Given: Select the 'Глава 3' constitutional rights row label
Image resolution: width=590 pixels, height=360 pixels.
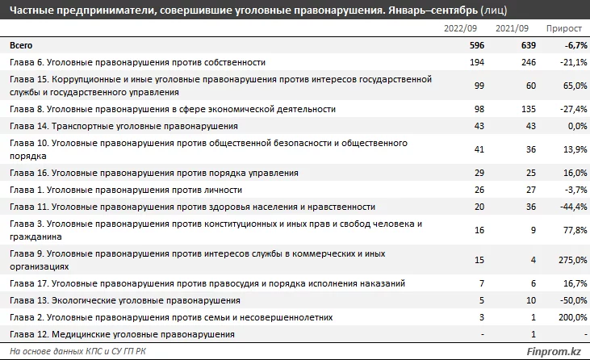Looking at the screenshot, I should pyautogui.click(x=215, y=230).
